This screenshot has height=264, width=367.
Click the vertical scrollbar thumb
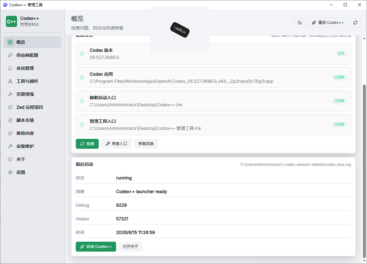(364, 171)
